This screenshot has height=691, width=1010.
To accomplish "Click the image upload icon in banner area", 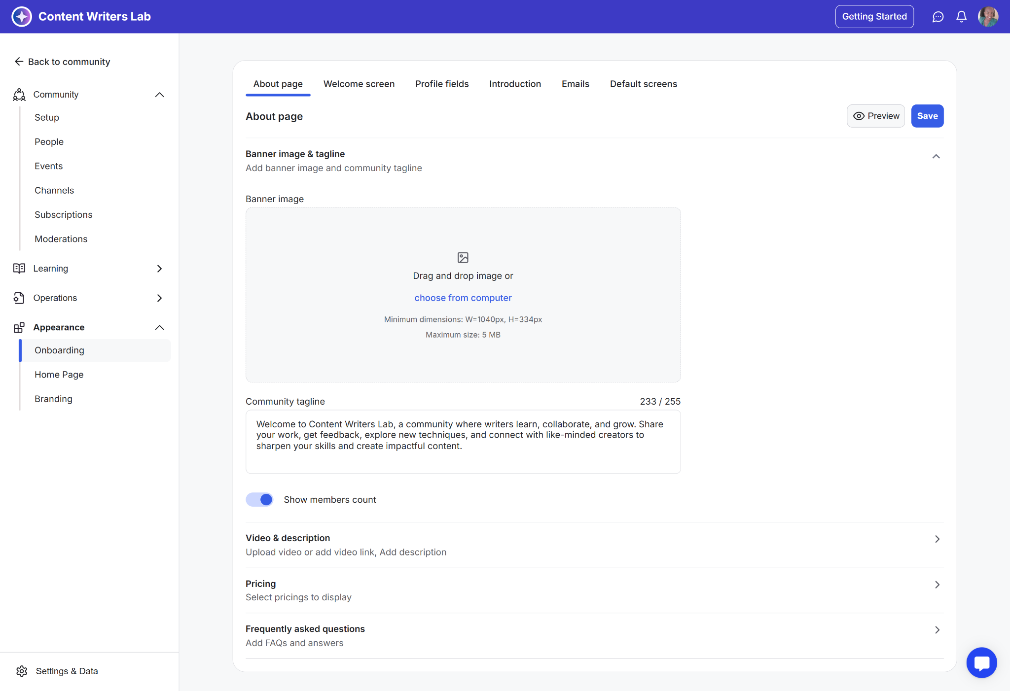I will click(463, 257).
